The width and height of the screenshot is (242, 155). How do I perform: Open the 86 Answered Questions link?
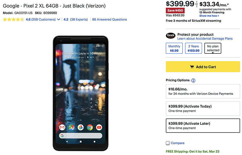click(109, 19)
